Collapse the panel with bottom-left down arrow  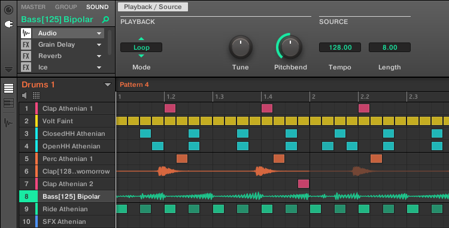click(8, 69)
